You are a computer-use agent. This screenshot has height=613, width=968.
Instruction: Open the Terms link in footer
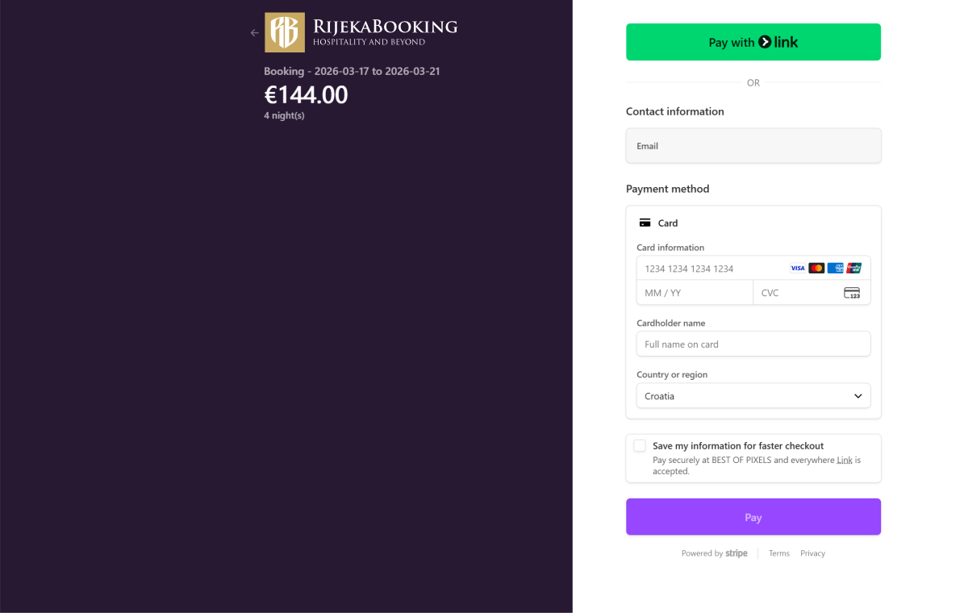(x=779, y=553)
